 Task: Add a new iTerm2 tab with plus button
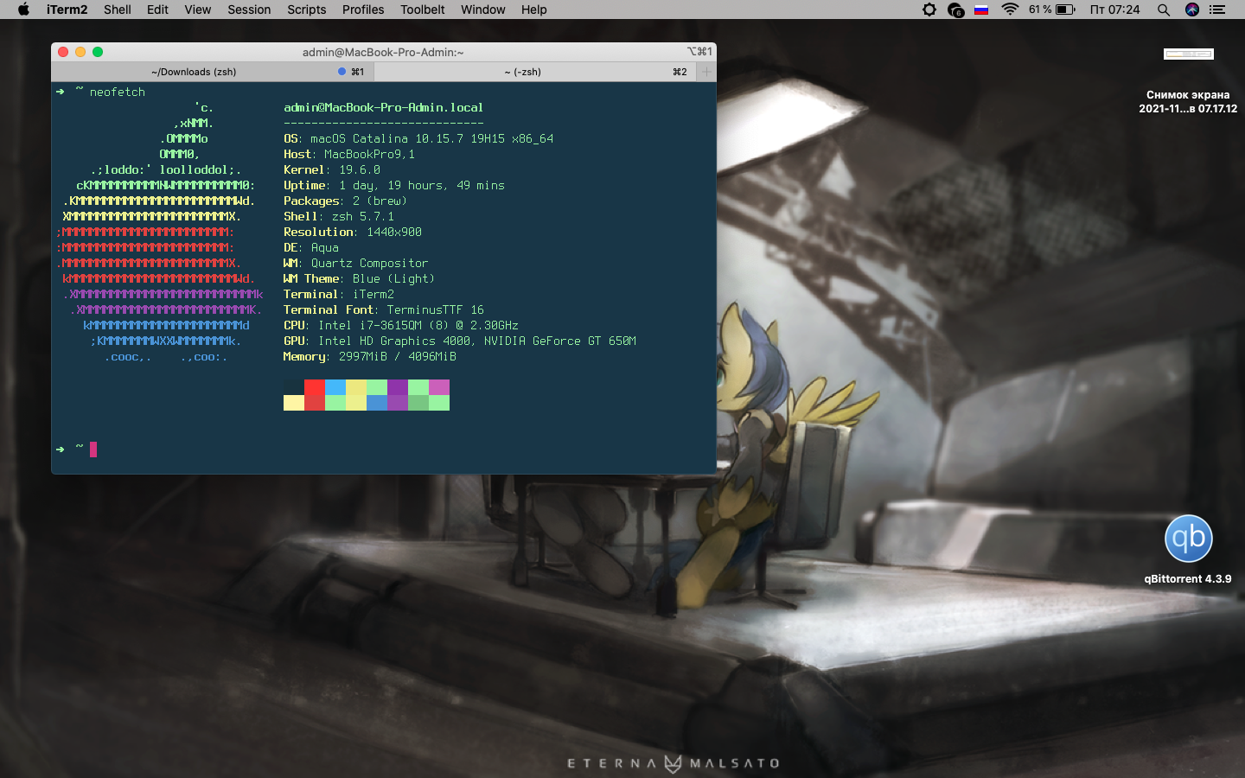706,72
